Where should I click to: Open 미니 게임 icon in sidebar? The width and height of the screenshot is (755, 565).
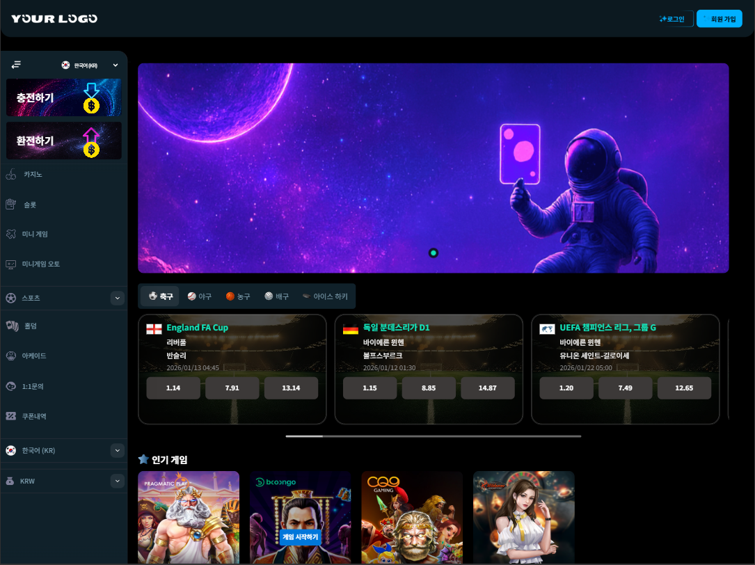pyautogui.click(x=10, y=234)
